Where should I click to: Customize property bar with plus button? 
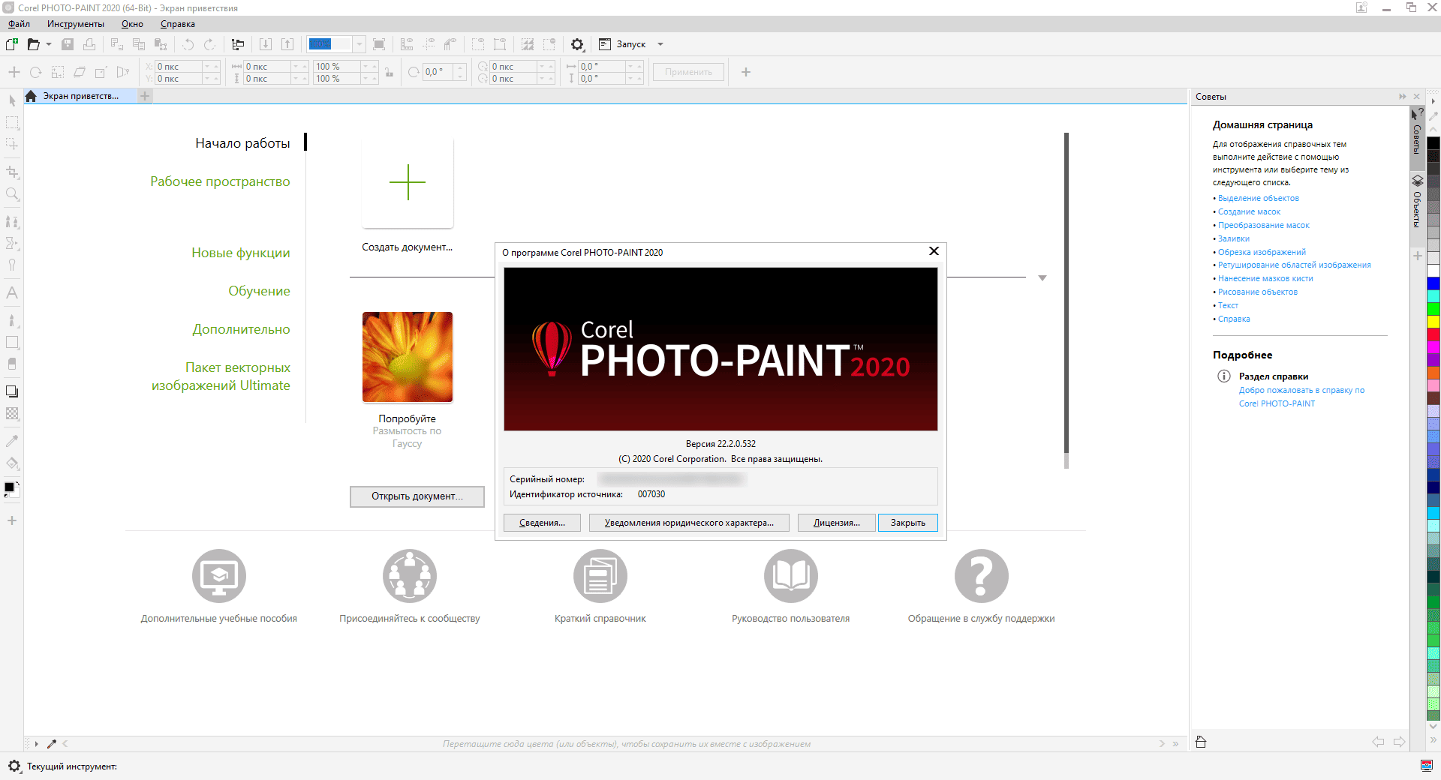tap(746, 72)
